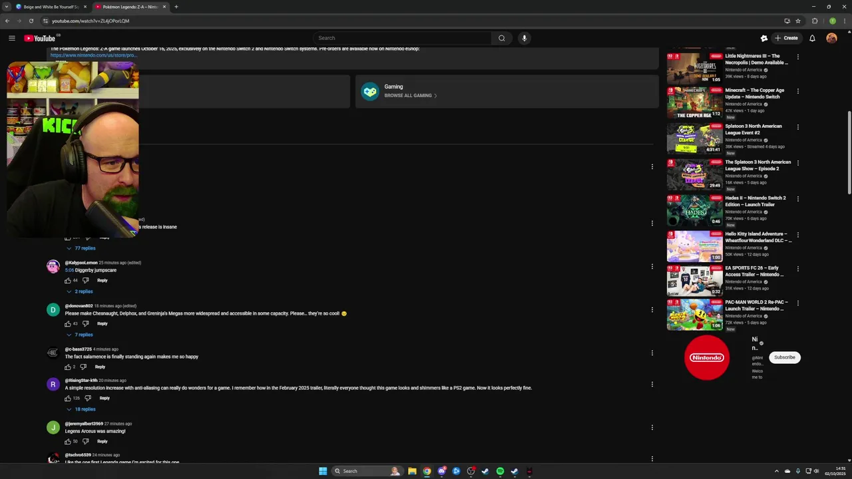The height and width of the screenshot is (479, 852).
Task: Browse all gaming link
Action: [x=410, y=96]
